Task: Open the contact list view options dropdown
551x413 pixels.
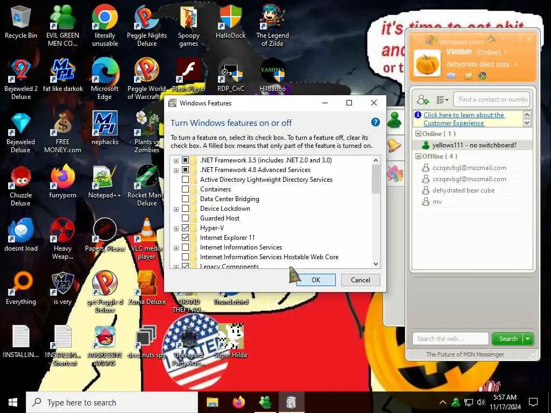Action: (x=442, y=100)
